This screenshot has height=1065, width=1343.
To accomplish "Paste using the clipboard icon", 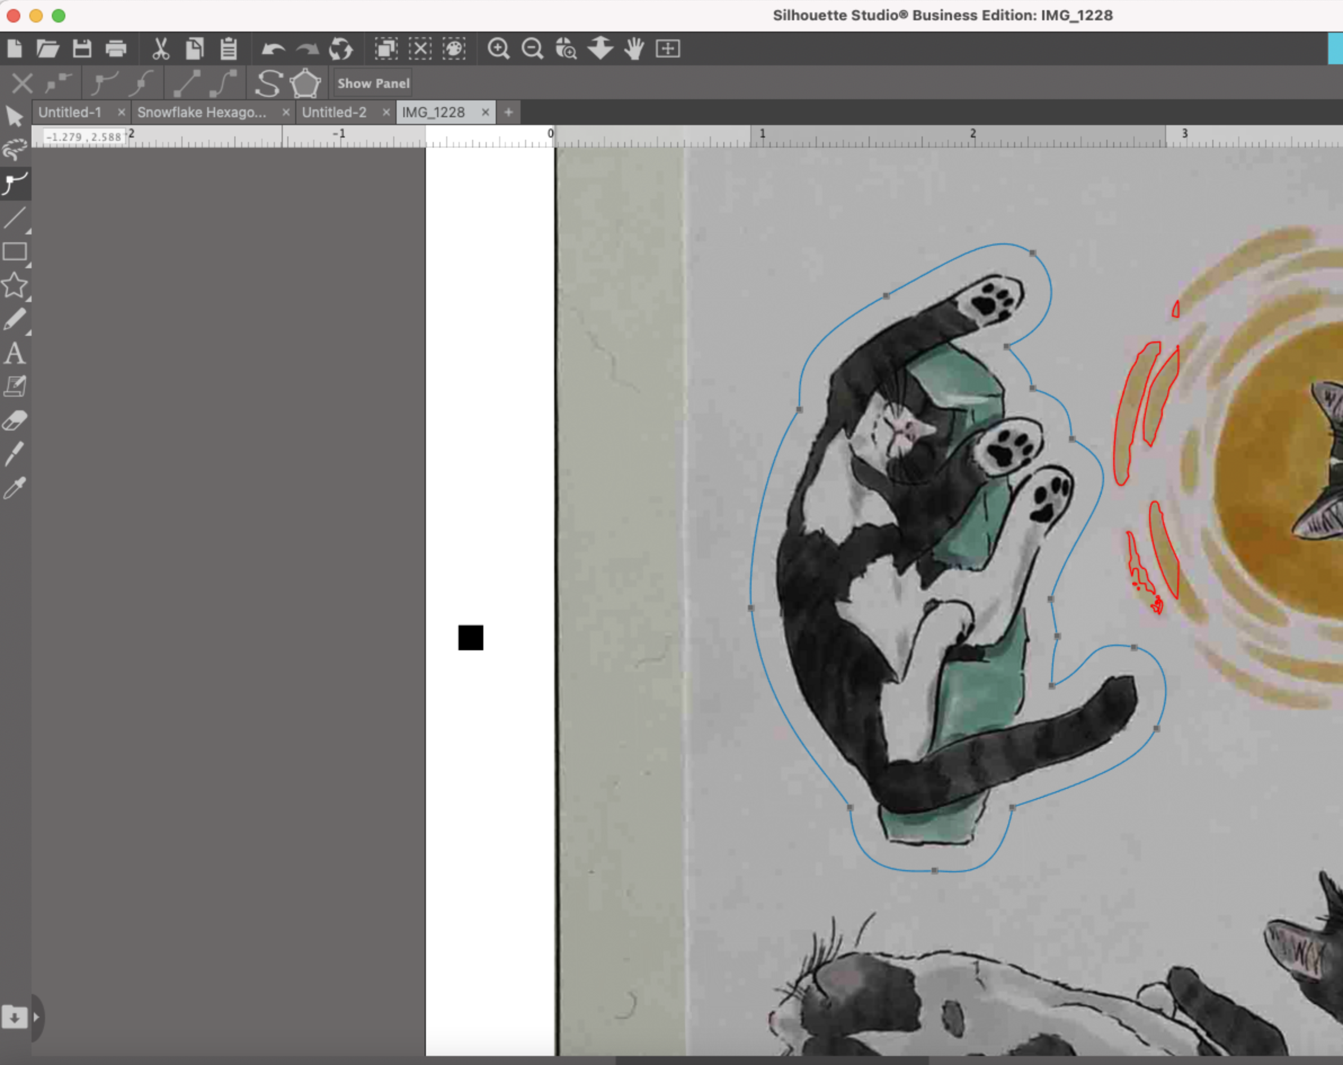I will pos(229,48).
